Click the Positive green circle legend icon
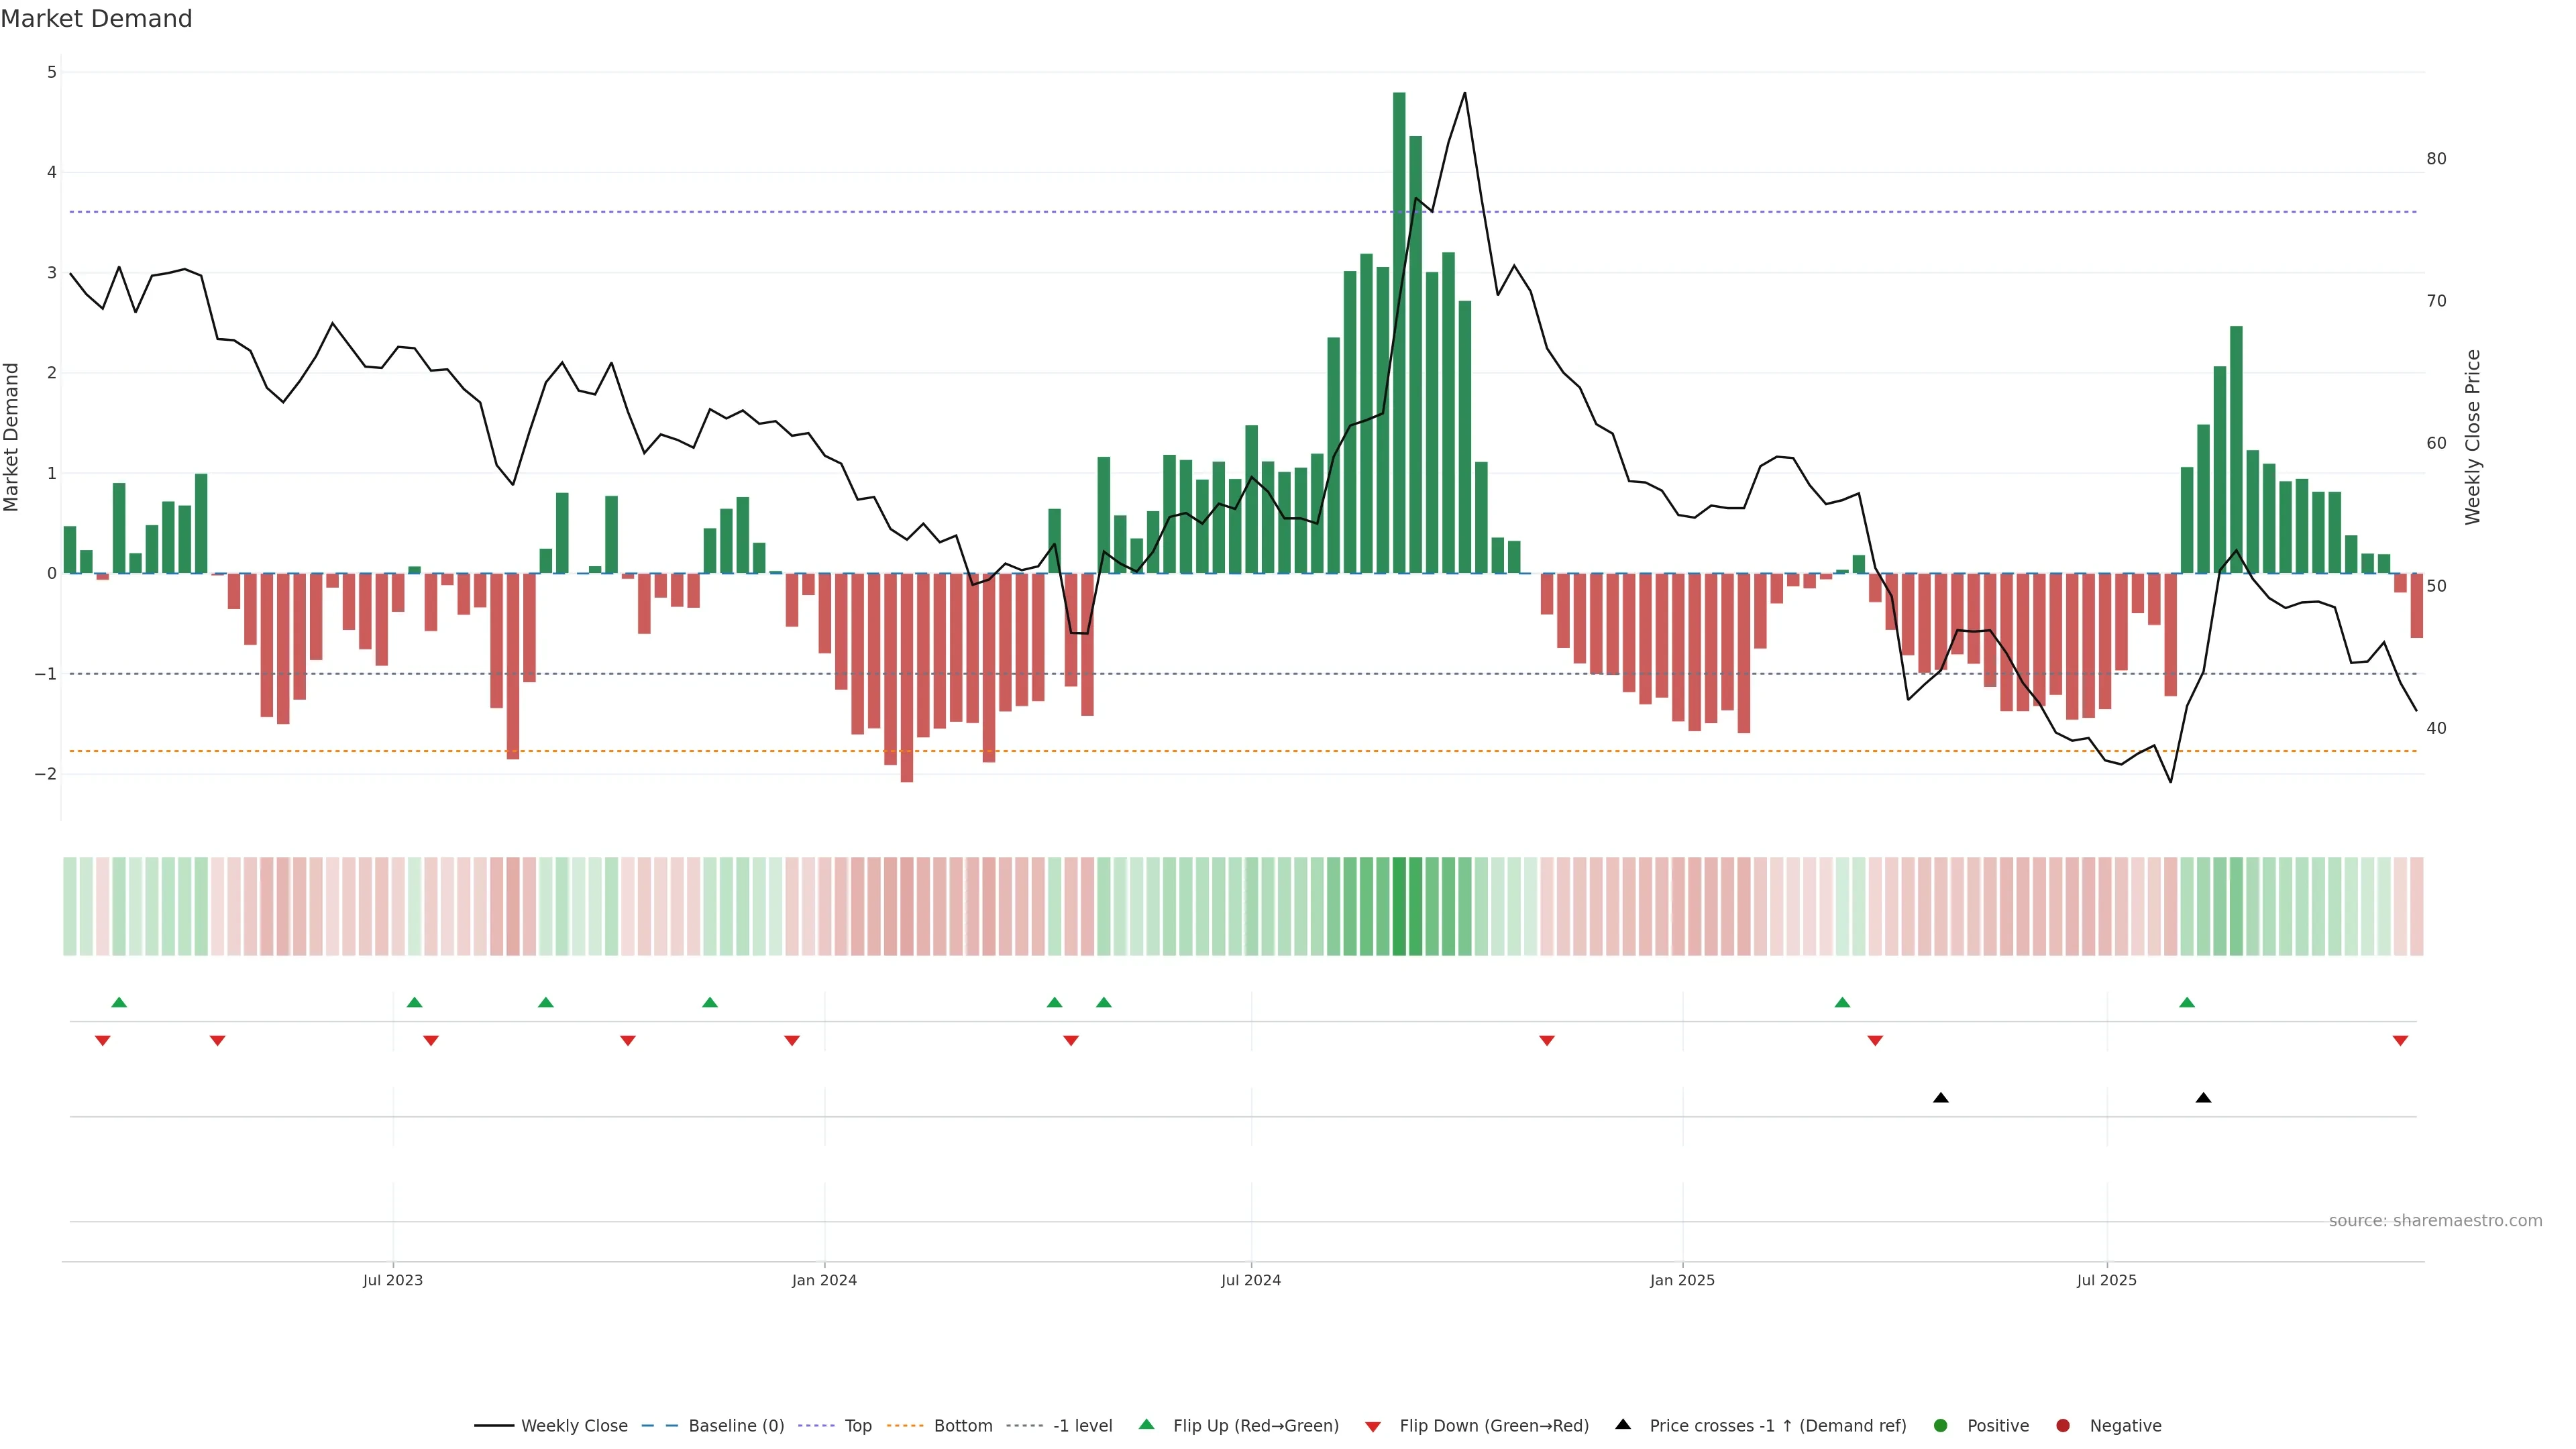The height and width of the screenshot is (1449, 2576). pyautogui.click(x=1941, y=1426)
